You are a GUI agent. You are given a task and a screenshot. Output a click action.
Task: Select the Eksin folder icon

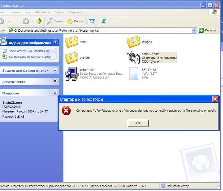click(71, 42)
